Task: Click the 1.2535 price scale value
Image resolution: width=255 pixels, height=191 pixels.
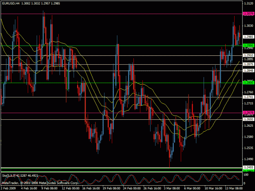Action: [248, 148]
